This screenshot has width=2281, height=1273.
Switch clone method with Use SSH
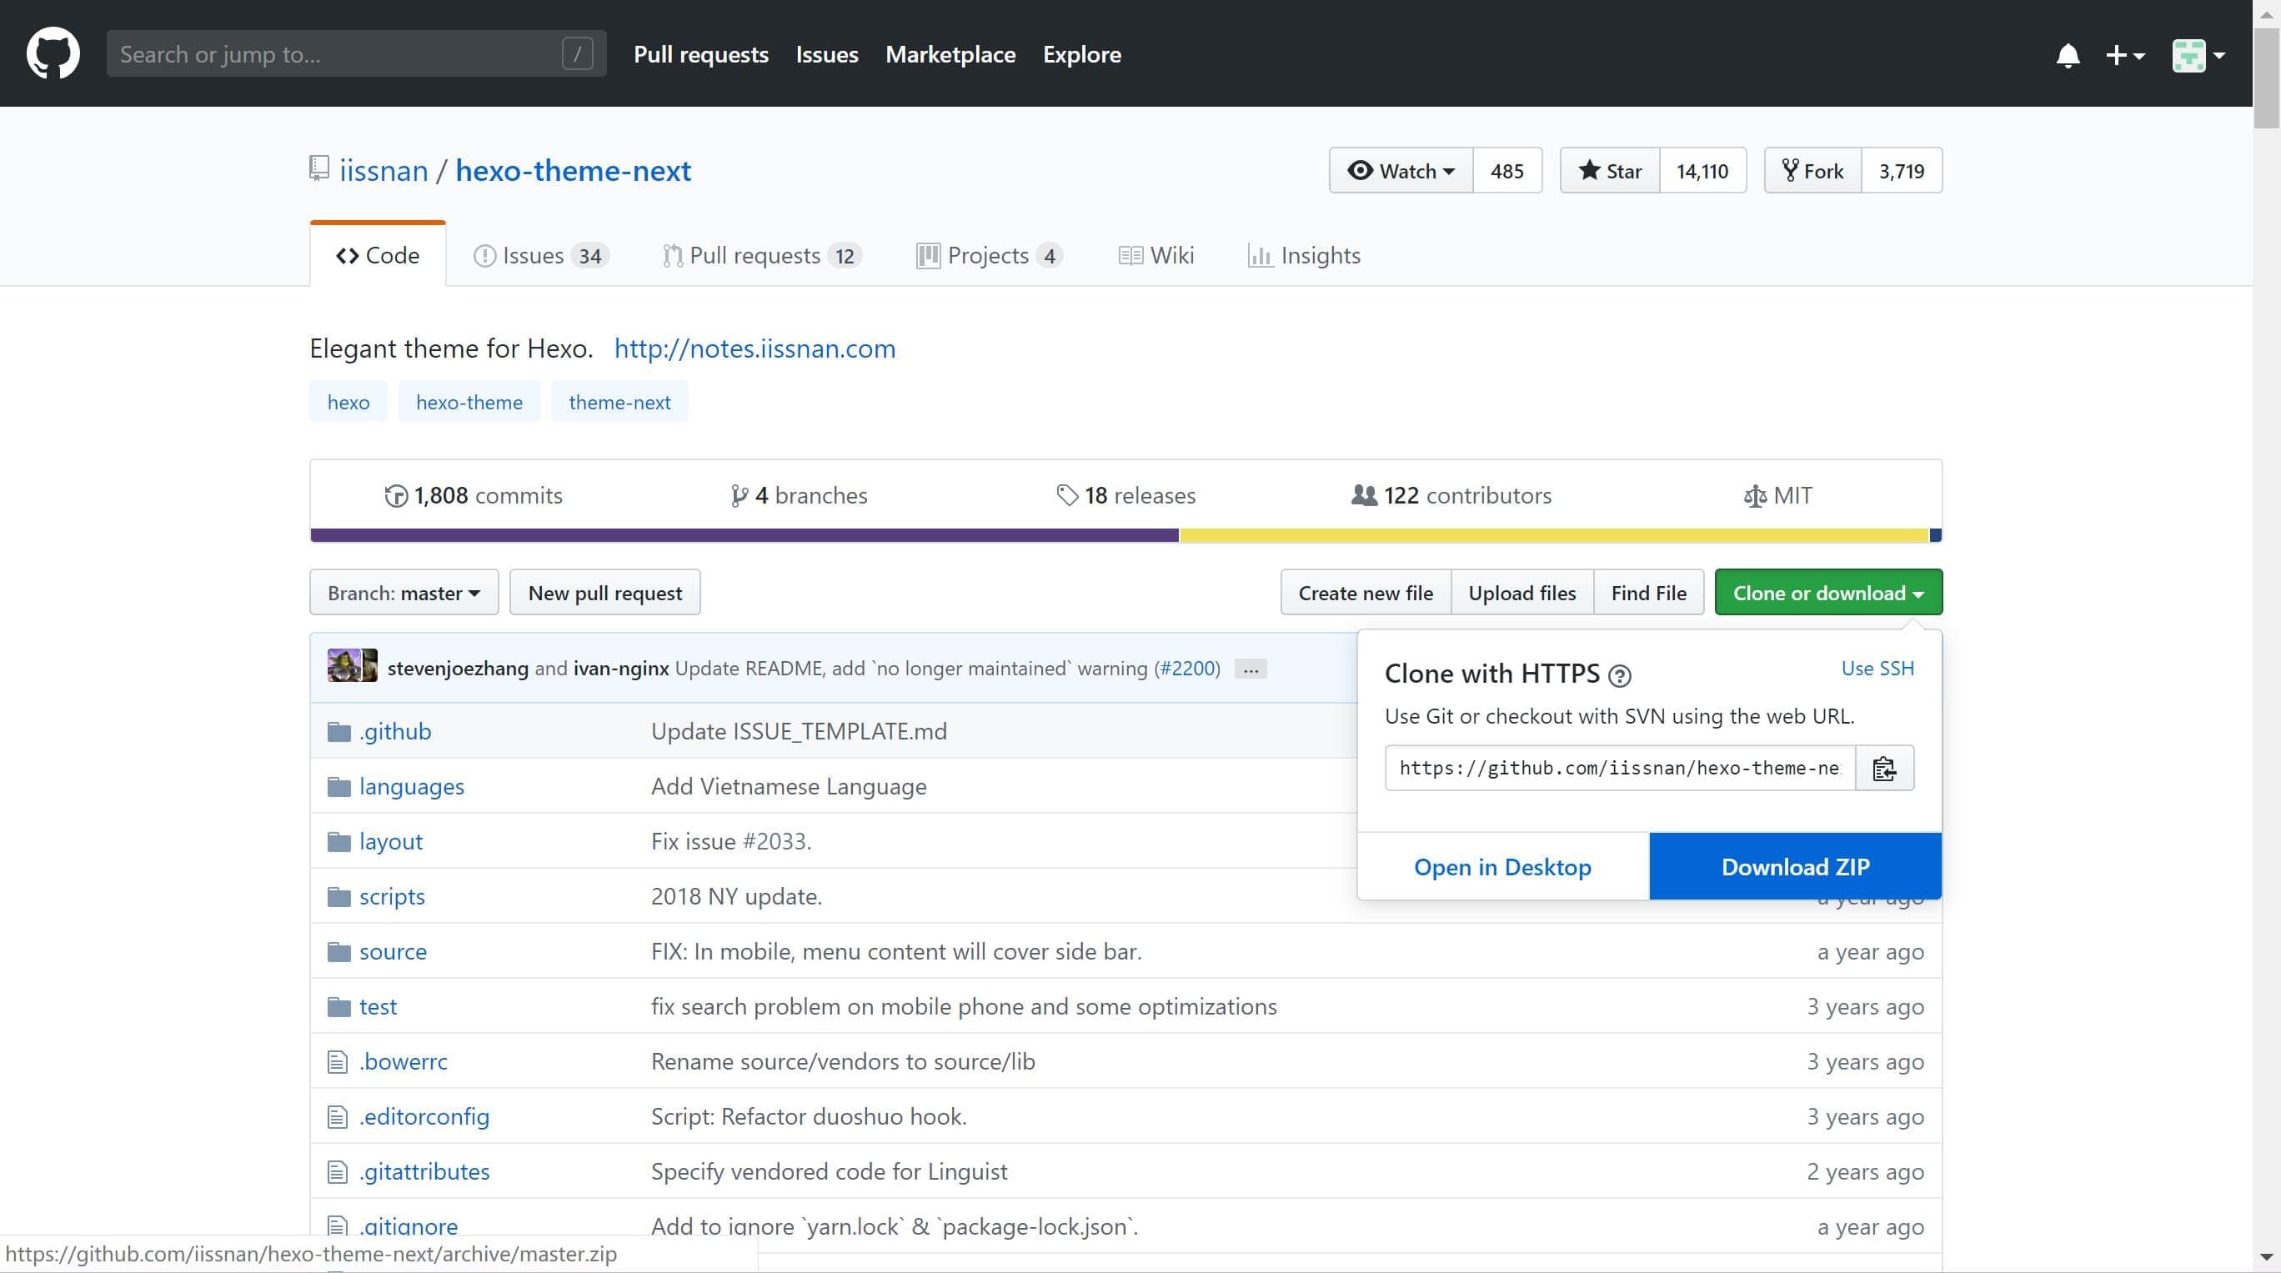coord(1877,669)
